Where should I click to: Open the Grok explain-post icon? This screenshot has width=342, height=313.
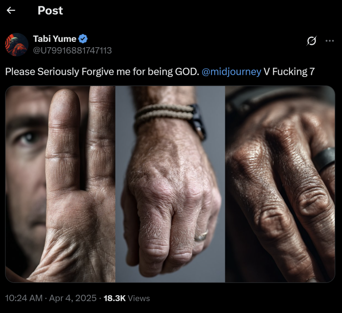click(x=312, y=41)
